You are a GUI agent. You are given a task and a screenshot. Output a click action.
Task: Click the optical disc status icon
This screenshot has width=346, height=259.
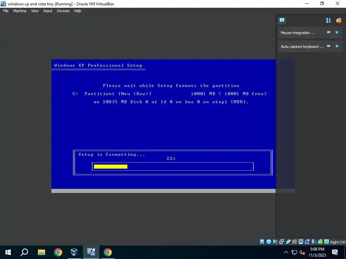pyautogui.click(x=269, y=241)
